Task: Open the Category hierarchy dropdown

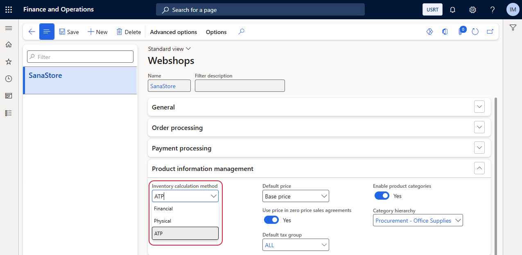Action: 418,221
